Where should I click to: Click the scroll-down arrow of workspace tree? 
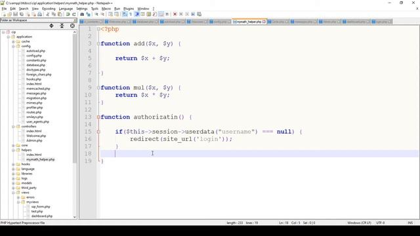click(x=75, y=217)
